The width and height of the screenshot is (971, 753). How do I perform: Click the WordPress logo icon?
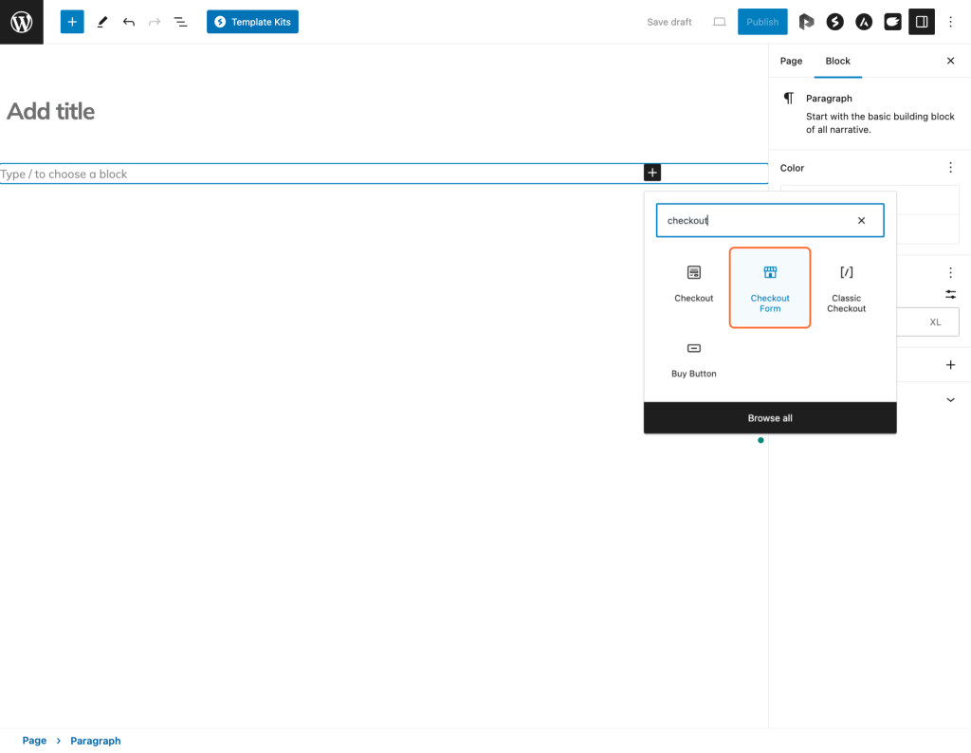[21, 22]
